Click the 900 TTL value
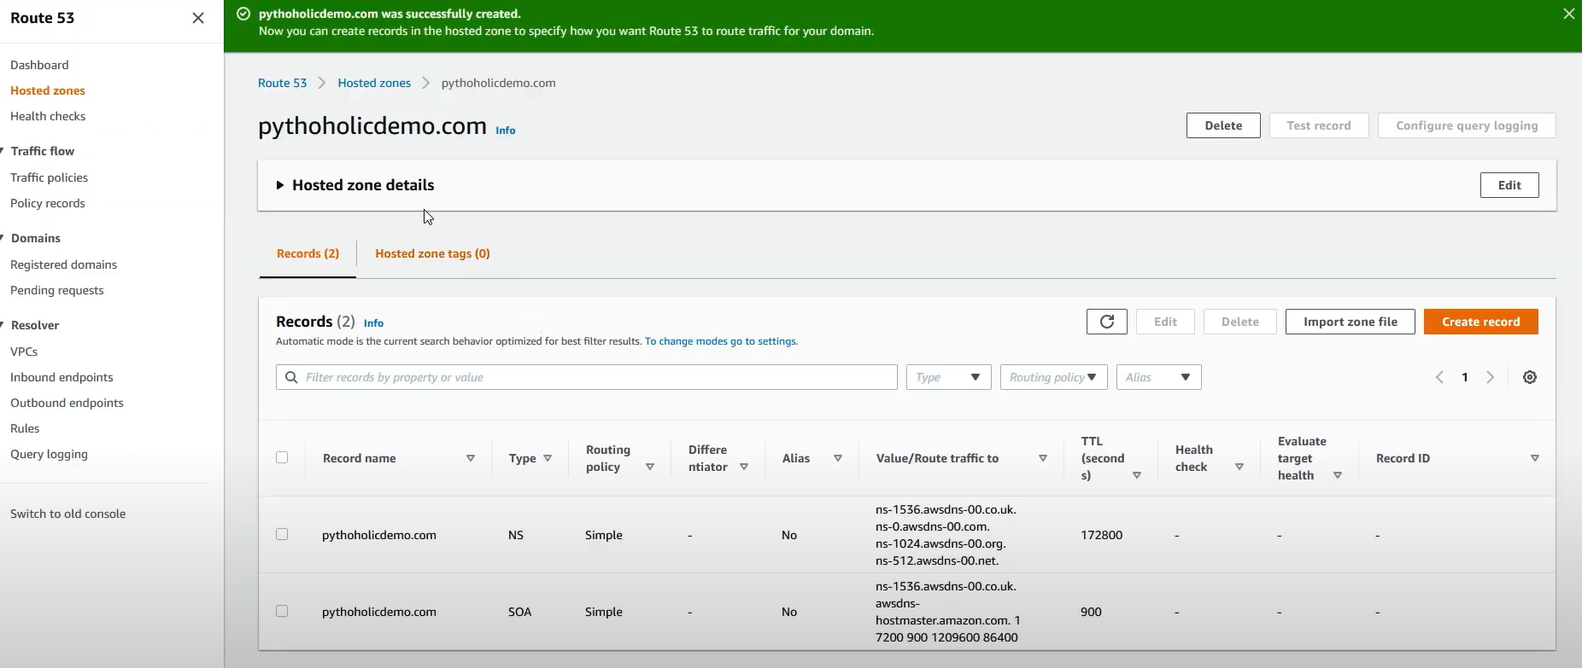The height and width of the screenshot is (668, 1582). point(1091,612)
